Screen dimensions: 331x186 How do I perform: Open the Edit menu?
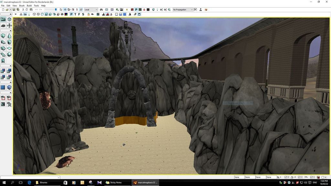[x=8, y=6]
